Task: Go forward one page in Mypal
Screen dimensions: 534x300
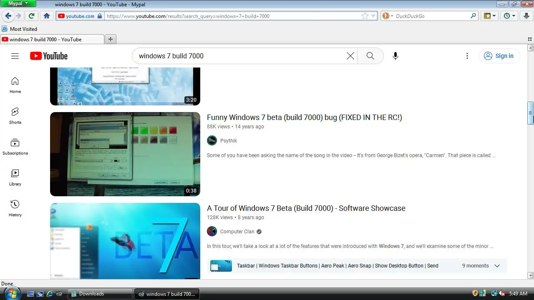Action: click(x=18, y=16)
